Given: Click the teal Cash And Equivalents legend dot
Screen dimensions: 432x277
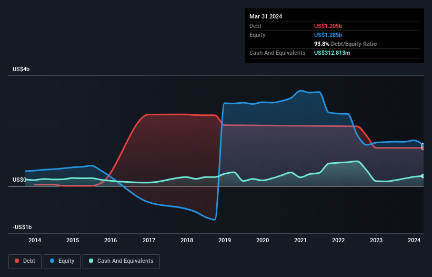Looking at the screenshot, I should (91, 261).
